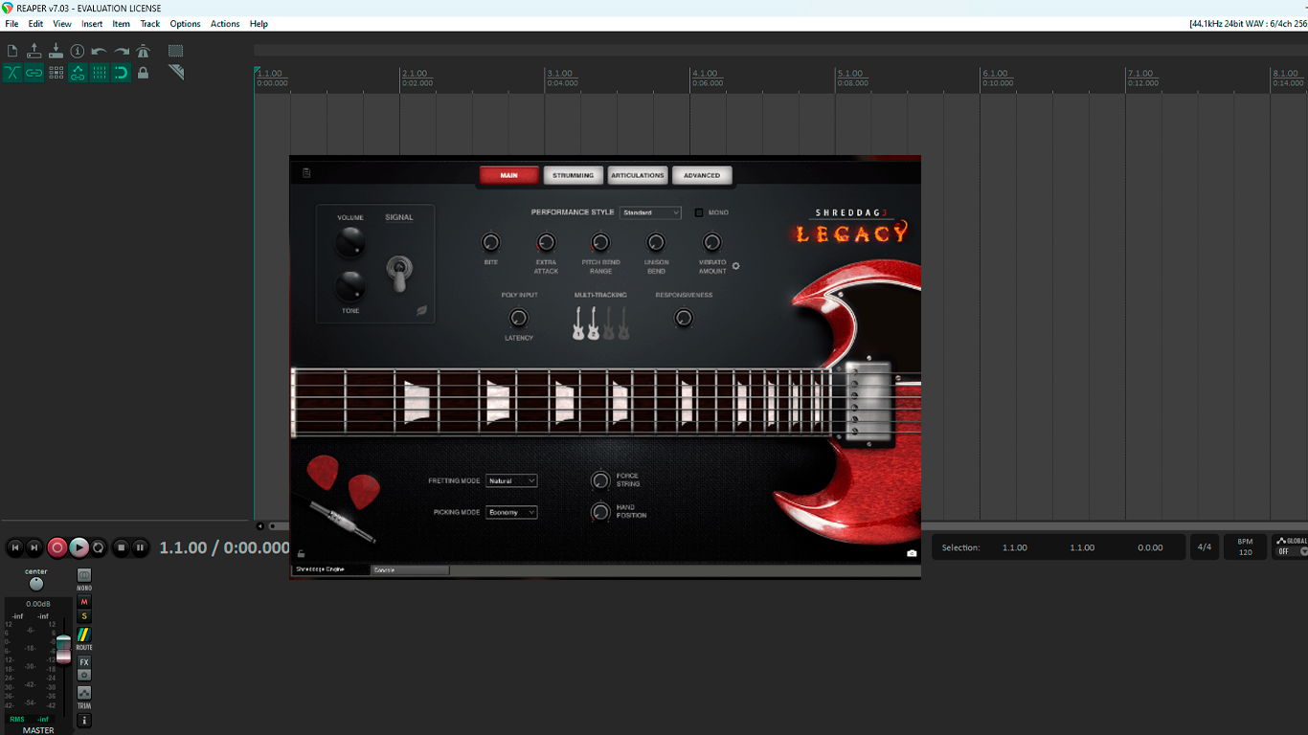1308x735 pixels.
Task: Open the Options menu
Action: [185, 24]
